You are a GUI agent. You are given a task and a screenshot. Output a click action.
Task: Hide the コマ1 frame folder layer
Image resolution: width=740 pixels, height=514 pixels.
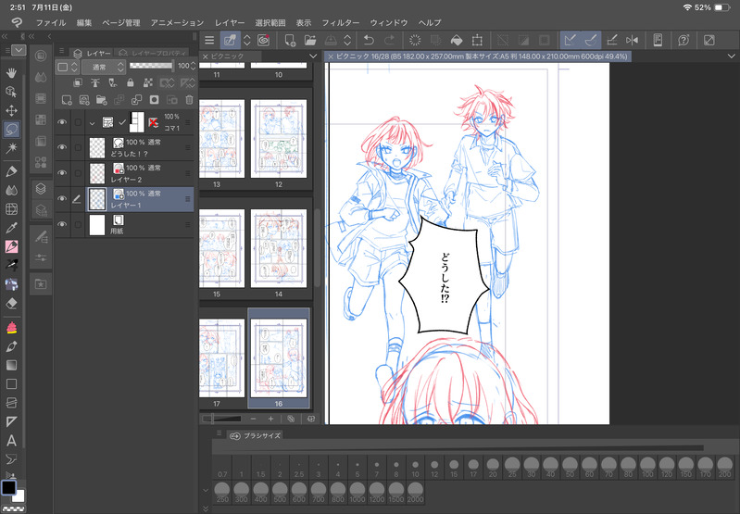tap(62, 122)
